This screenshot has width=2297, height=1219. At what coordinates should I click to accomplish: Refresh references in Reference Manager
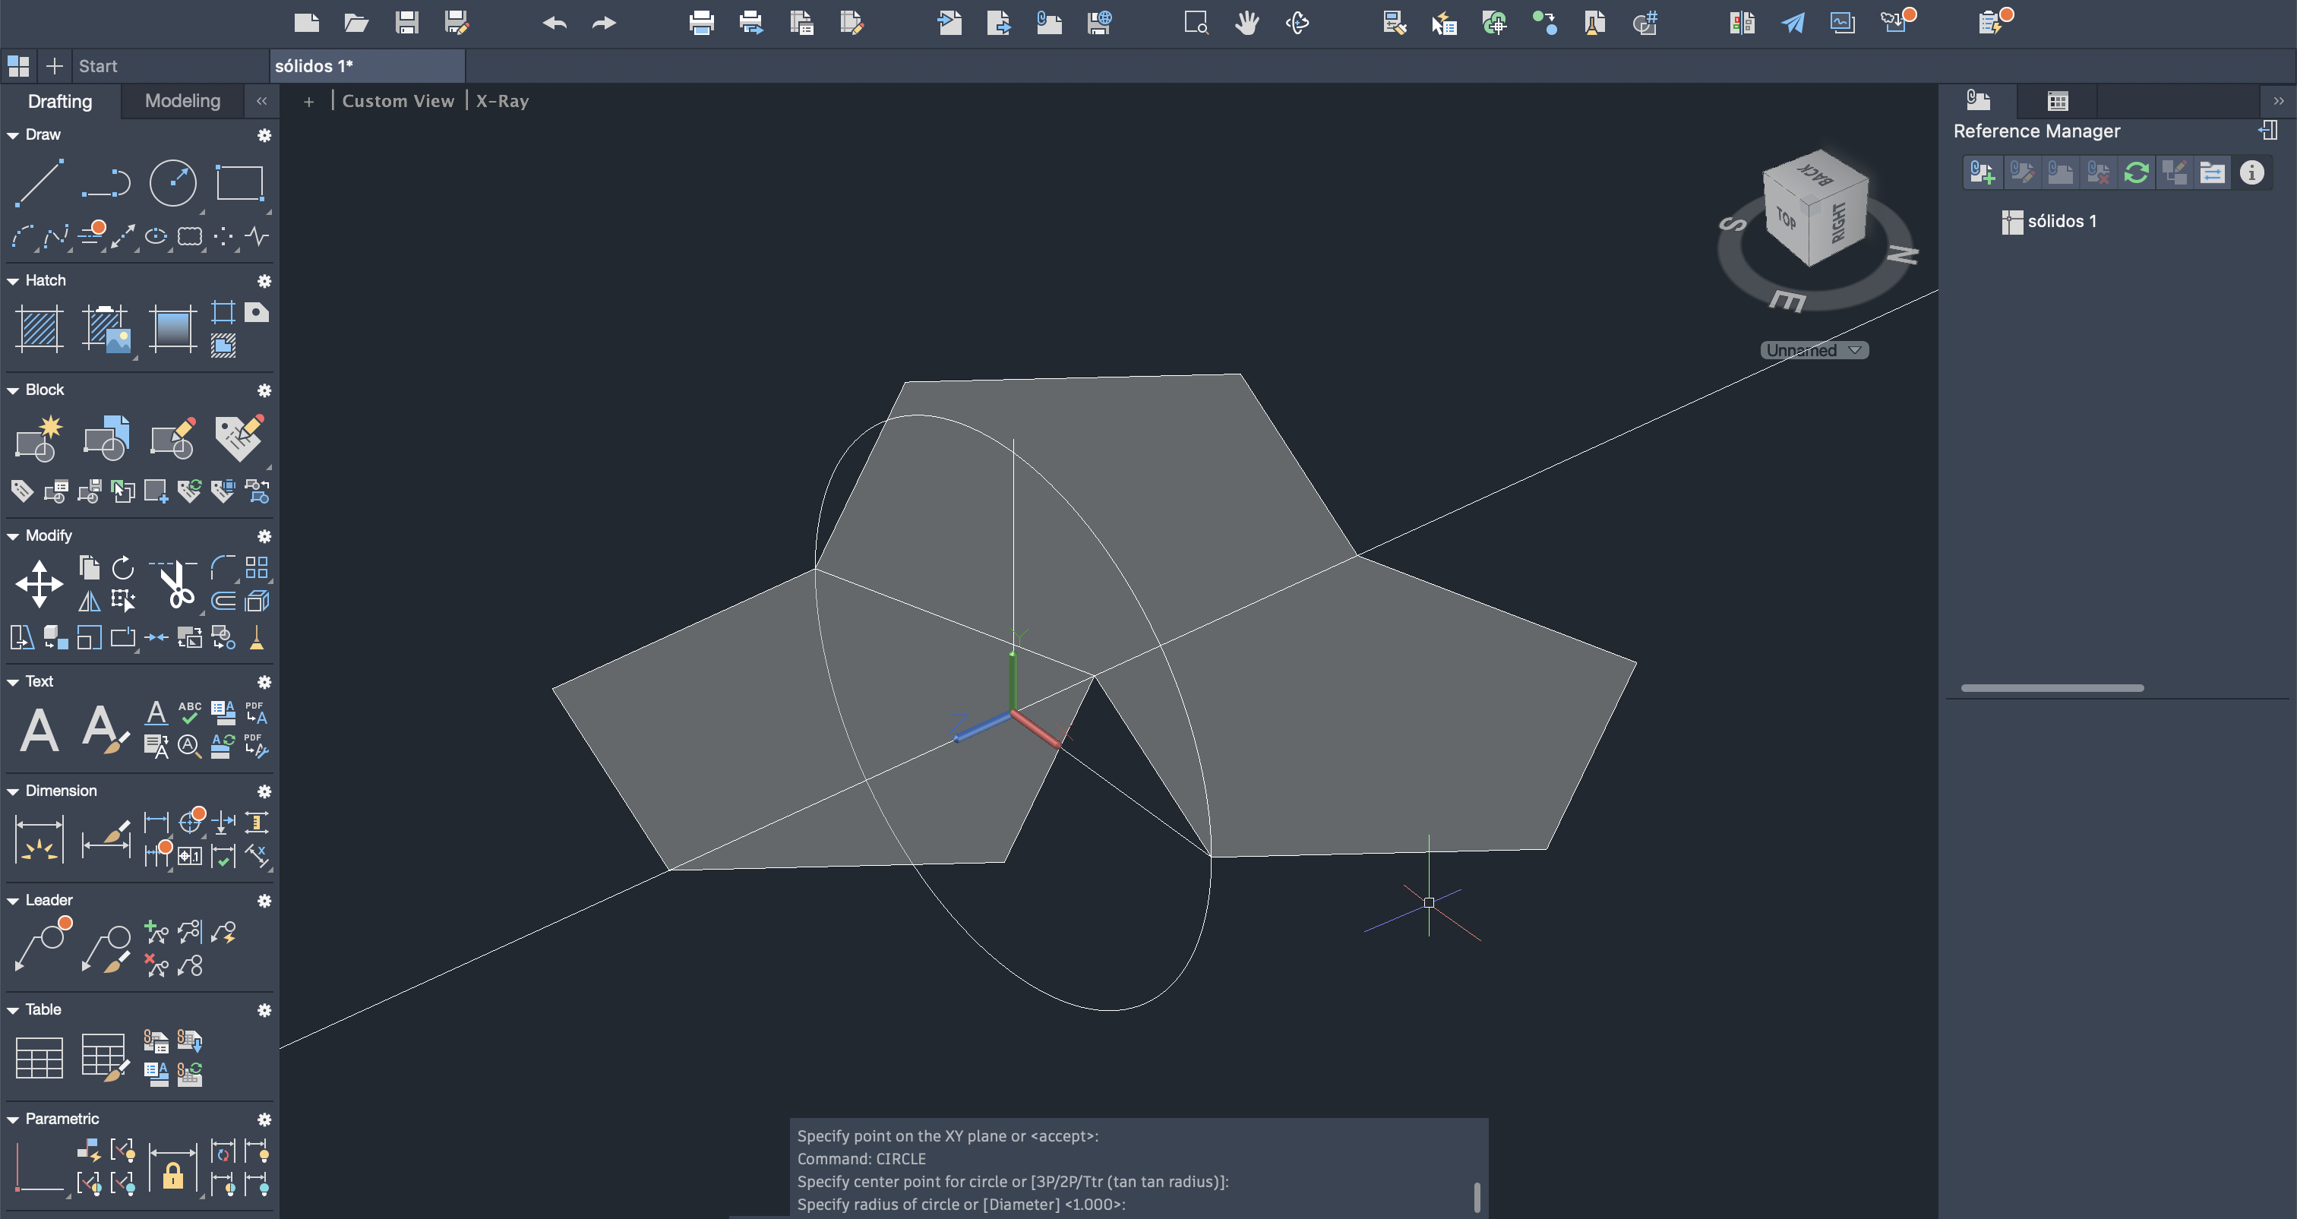(x=2136, y=172)
